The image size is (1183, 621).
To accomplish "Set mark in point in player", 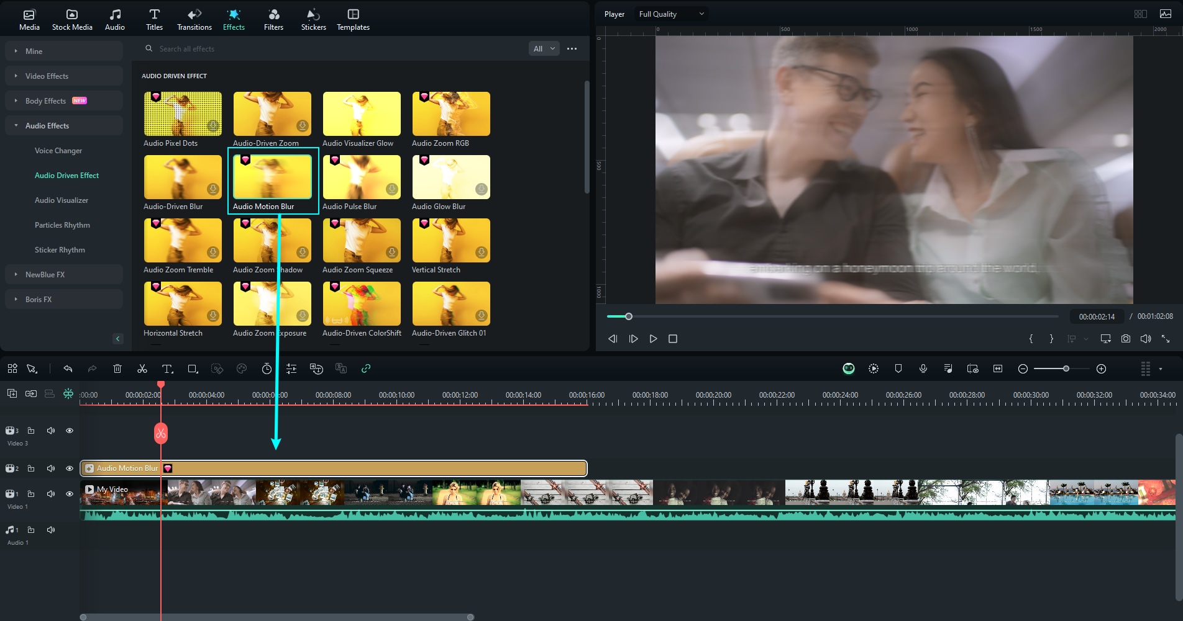I will (x=1031, y=339).
